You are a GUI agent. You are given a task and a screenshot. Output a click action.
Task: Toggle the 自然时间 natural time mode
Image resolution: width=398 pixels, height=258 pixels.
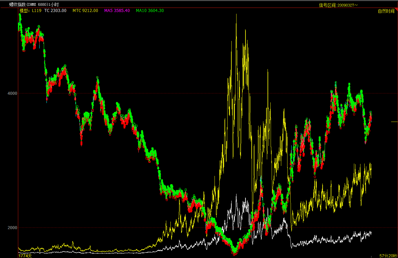(x=386, y=11)
